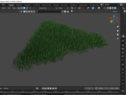
Task: Click the viewport zoom magnifier icon
Action: click(118, 27)
